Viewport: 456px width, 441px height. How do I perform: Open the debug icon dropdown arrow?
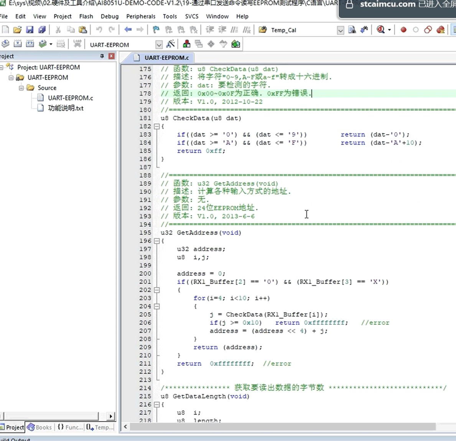[x=389, y=30]
